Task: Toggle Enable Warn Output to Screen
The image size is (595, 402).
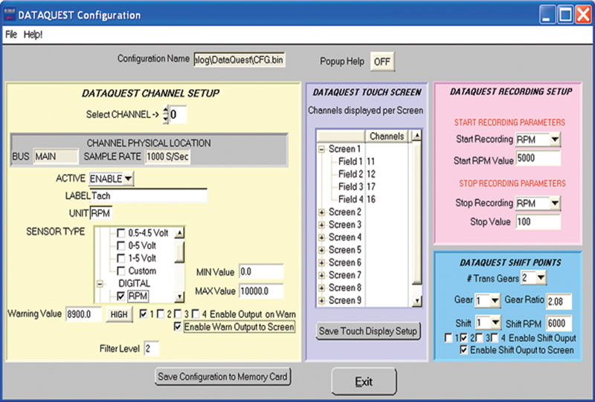Action: 178,326
